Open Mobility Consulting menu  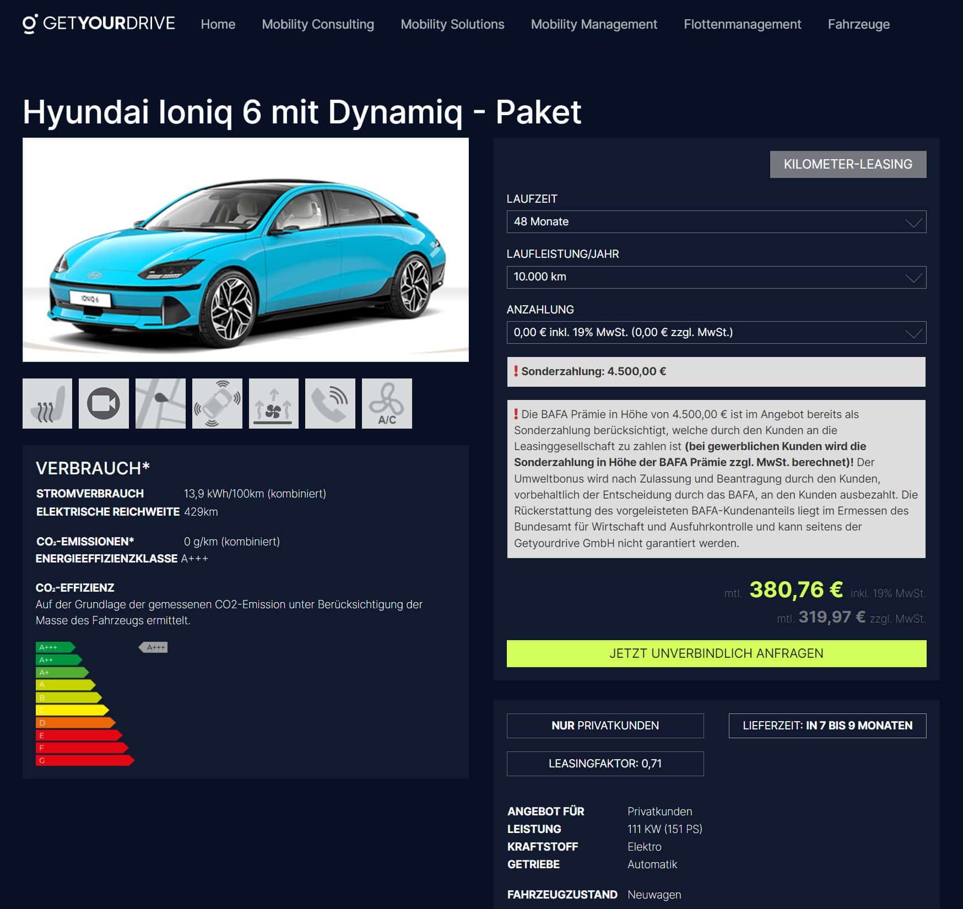click(x=318, y=24)
